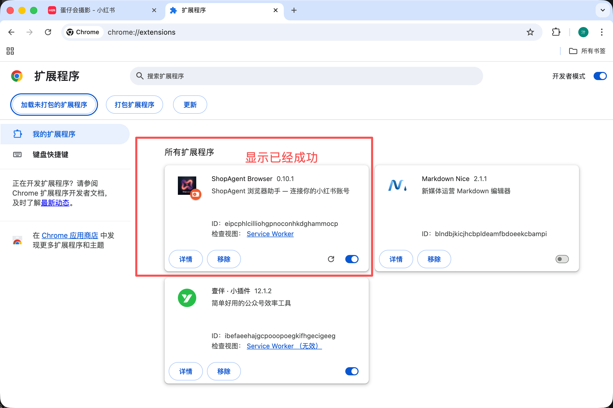This screenshot has width=613, height=408.
Task: Click the green profile avatar icon
Action: point(583,32)
